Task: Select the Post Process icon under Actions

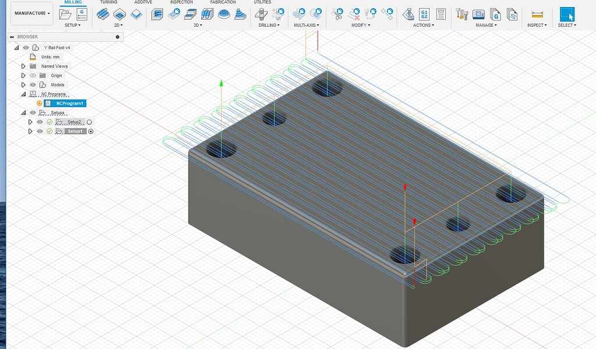Action: click(x=423, y=15)
